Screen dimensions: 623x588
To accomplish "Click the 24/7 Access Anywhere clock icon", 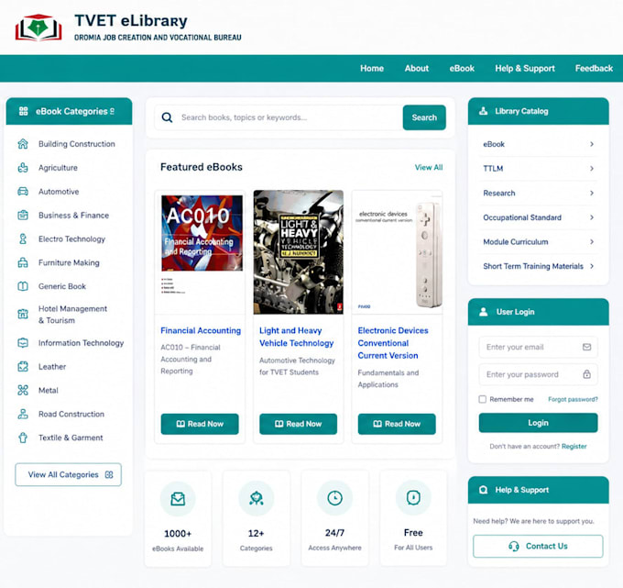I will click(335, 498).
